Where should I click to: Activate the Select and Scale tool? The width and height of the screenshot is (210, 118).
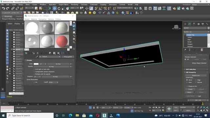tap(63, 9)
